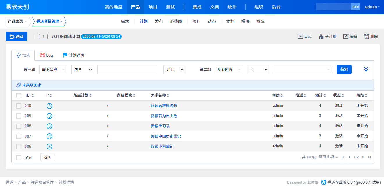Open the 并且 and/or dropdown

coord(174,70)
